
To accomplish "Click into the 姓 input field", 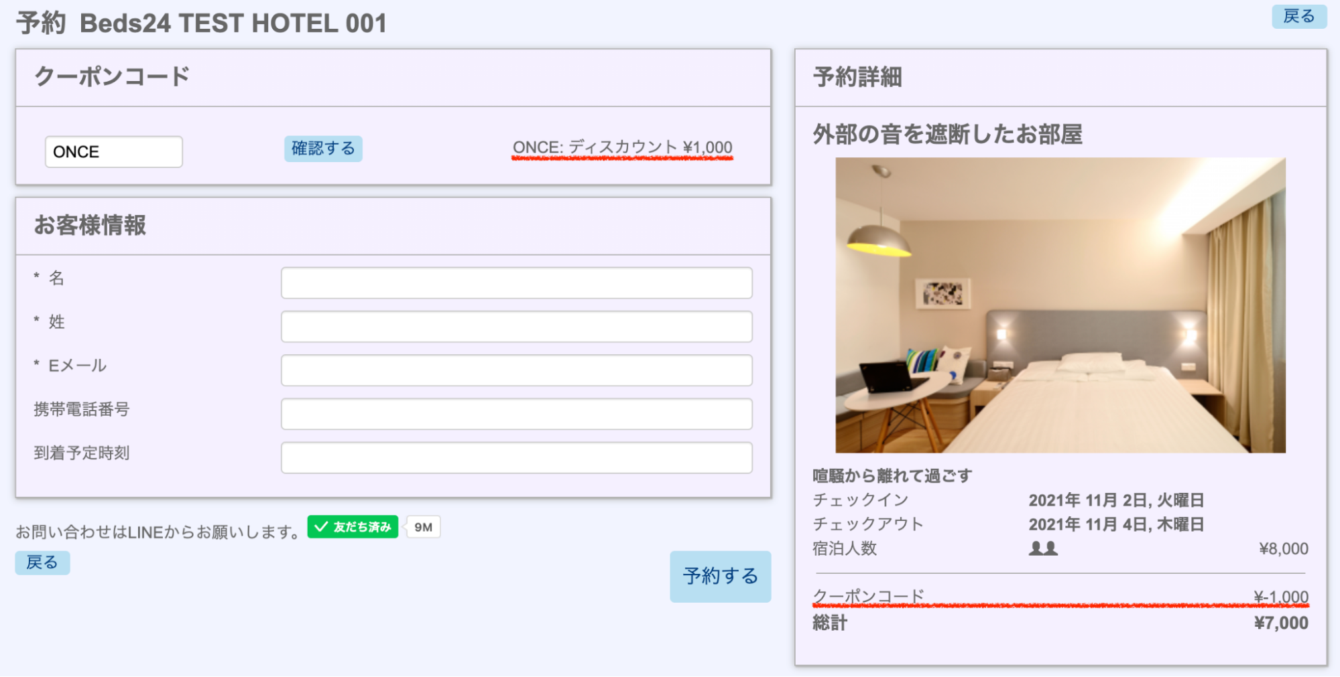I will click(x=516, y=326).
